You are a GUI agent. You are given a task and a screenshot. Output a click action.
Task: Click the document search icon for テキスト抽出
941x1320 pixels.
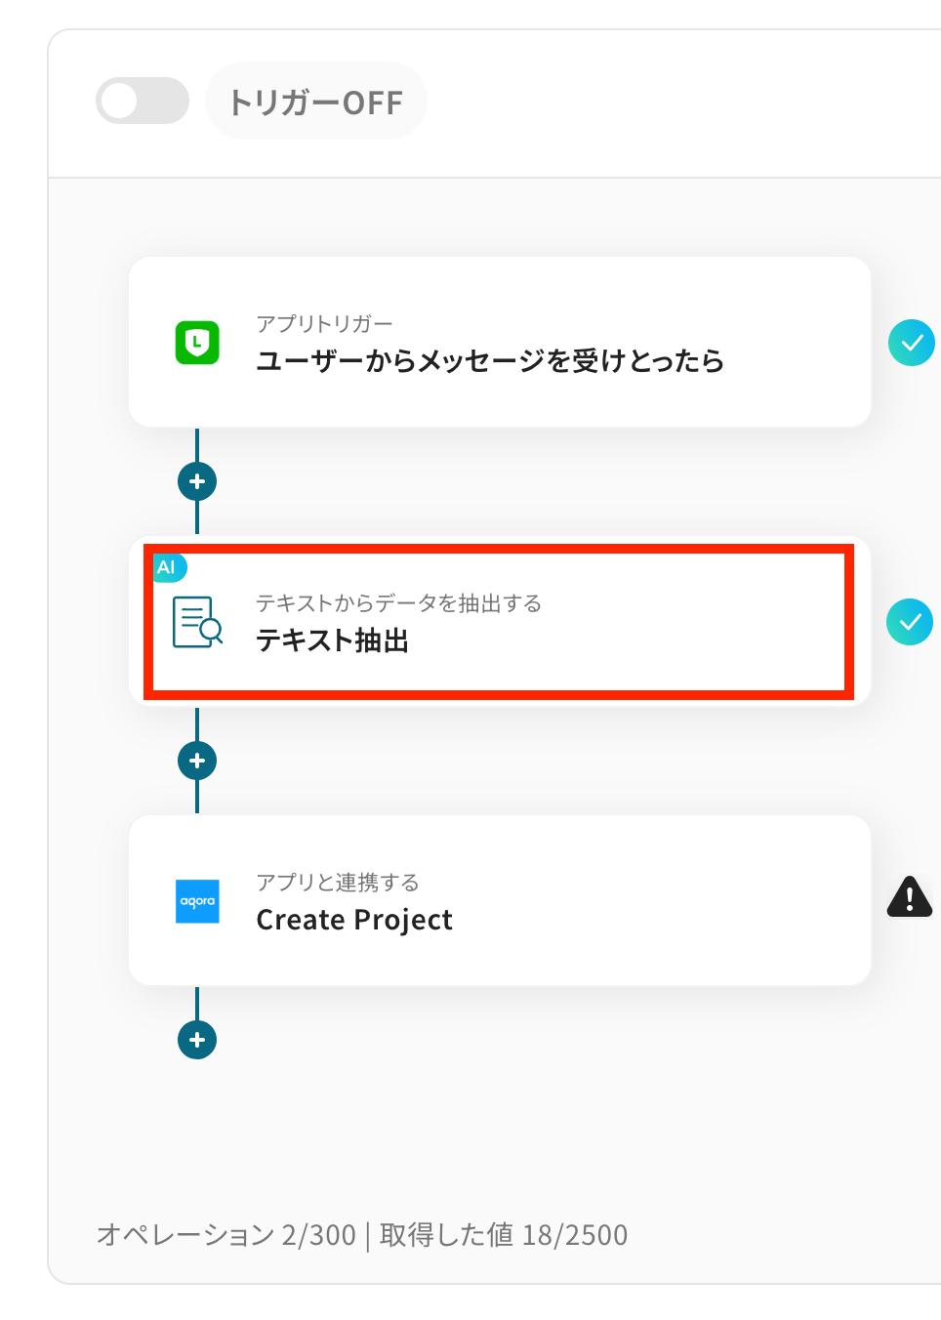point(197,622)
